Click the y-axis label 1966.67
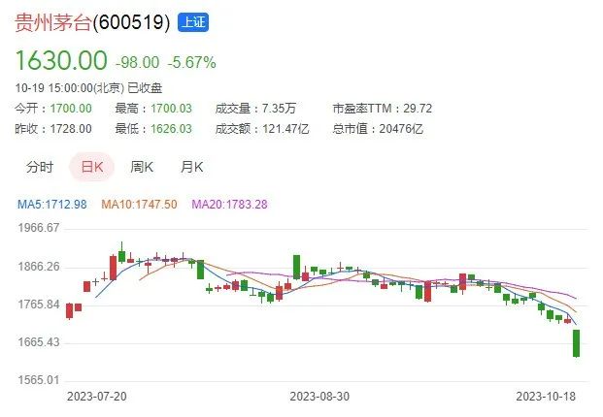Image resolution: width=603 pixels, height=417 pixels. pyautogui.click(x=39, y=228)
